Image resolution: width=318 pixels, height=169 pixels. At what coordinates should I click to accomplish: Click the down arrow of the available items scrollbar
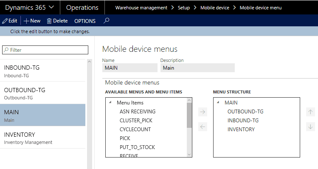[189, 155]
